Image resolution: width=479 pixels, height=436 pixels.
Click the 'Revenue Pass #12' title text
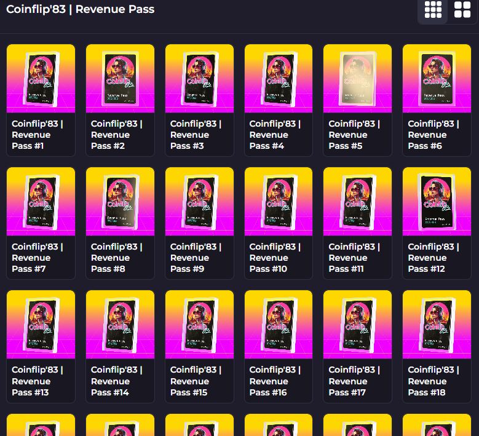433,258
